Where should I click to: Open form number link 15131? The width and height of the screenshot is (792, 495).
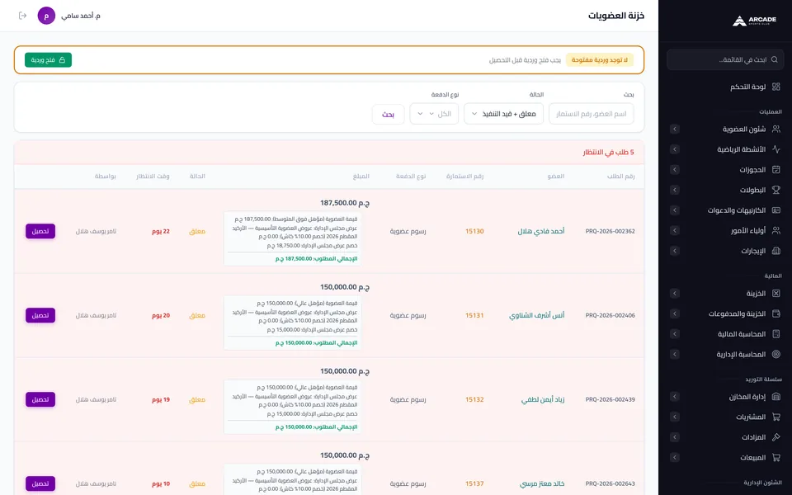point(474,315)
